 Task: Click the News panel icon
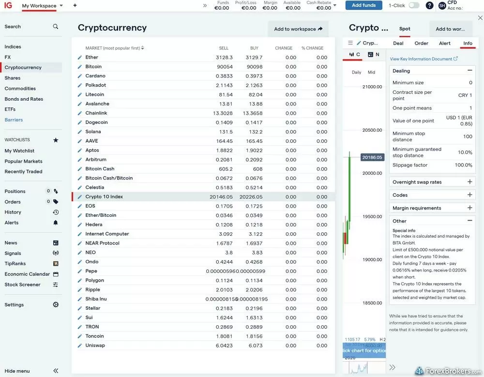click(x=56, y=243)
